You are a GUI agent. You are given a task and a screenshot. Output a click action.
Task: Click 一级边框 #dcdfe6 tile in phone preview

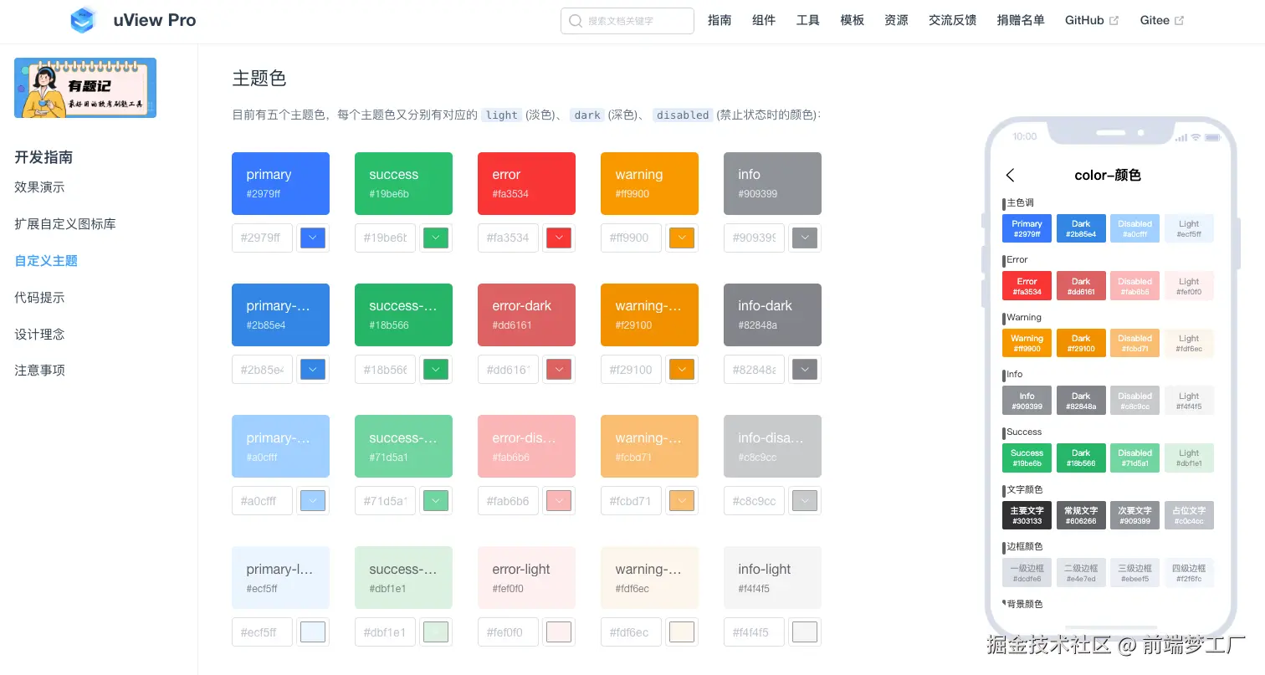pos(1027,573)
